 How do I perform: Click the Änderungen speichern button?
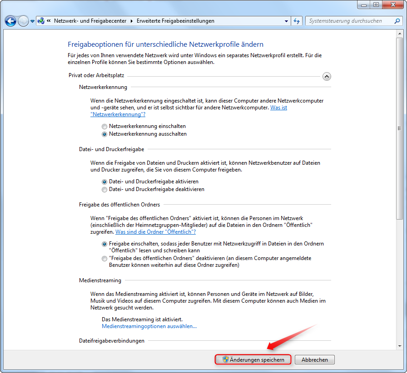(253, 360)
